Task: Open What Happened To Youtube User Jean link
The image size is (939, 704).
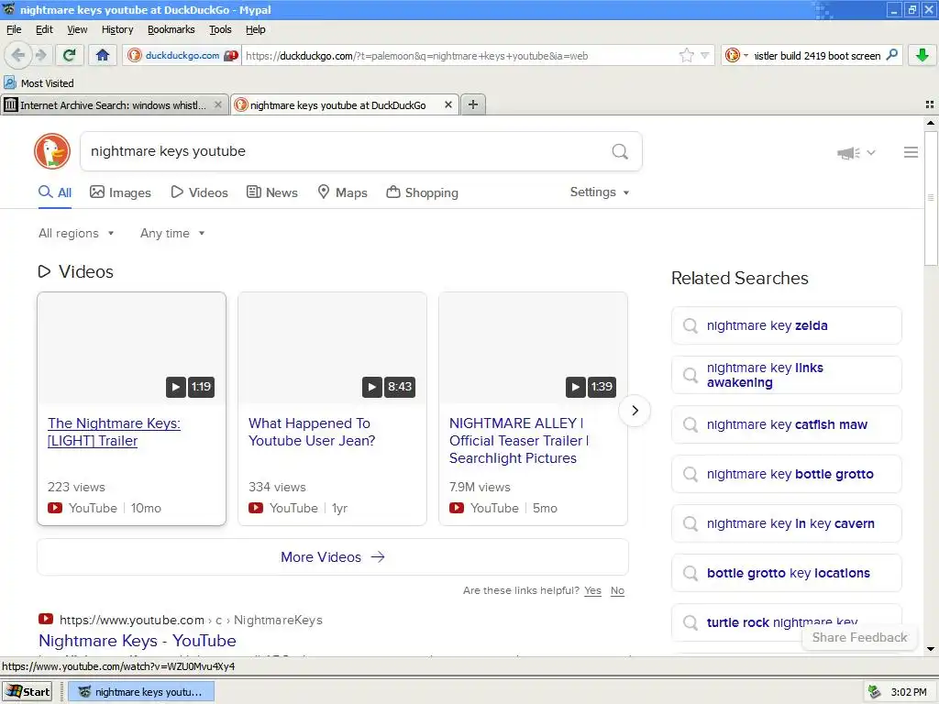Action: click(312, 433)
